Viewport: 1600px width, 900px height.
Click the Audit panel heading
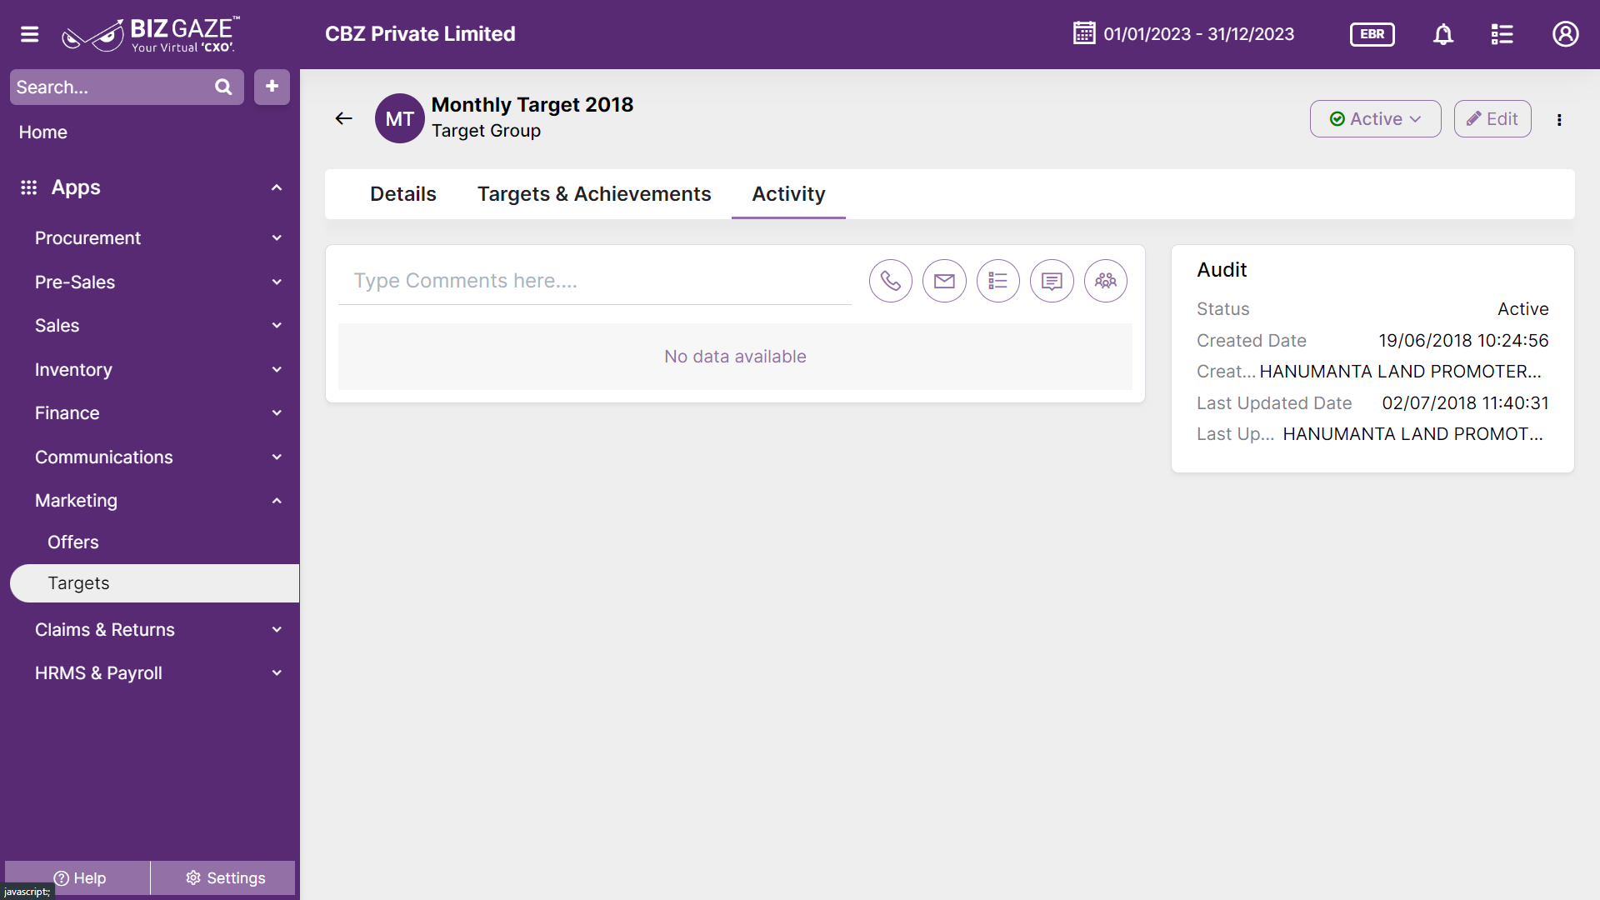coord(1222,270)
